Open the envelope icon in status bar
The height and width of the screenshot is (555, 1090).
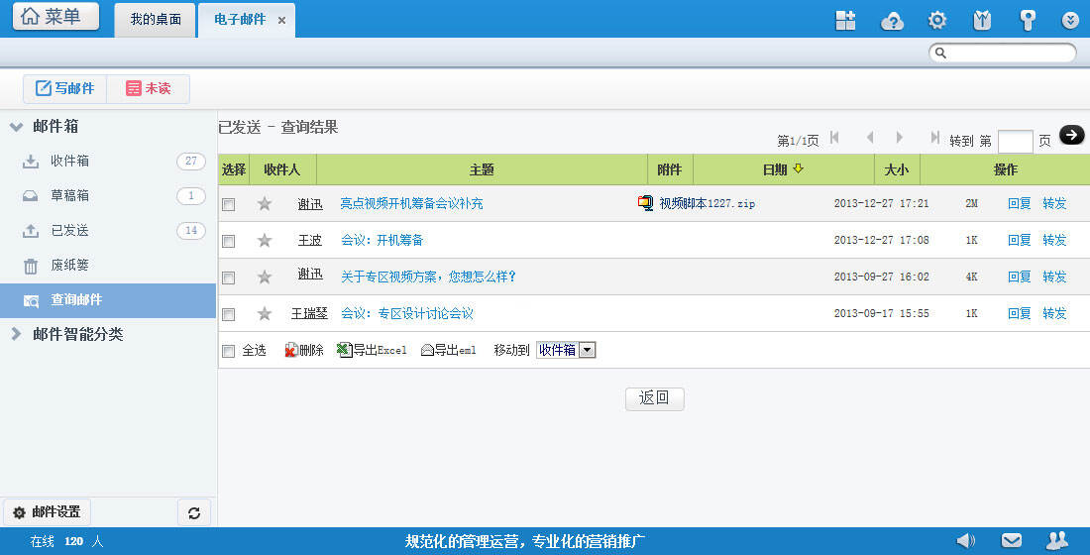pyautogui.click(x=1011, y=540)
